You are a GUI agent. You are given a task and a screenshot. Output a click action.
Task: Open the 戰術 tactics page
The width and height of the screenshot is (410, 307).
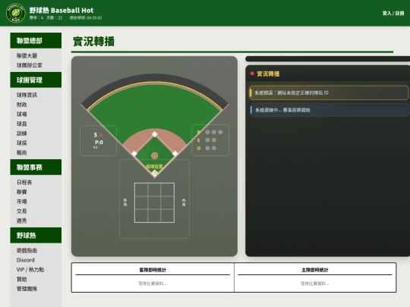pos(22,152)
